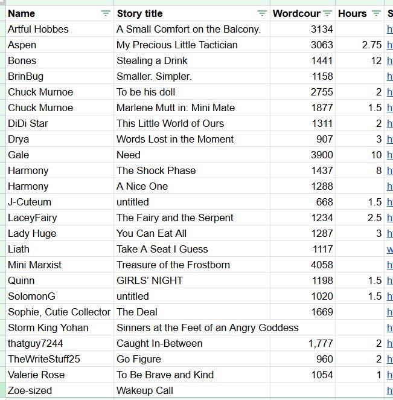393x400 pixels.
Task: Select the cell 'Need'
Action: 192,155
